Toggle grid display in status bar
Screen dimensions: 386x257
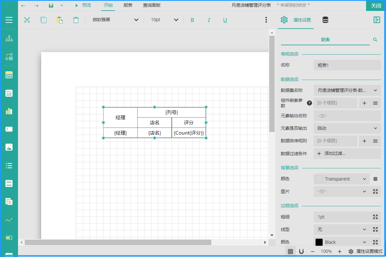(290, 251)
